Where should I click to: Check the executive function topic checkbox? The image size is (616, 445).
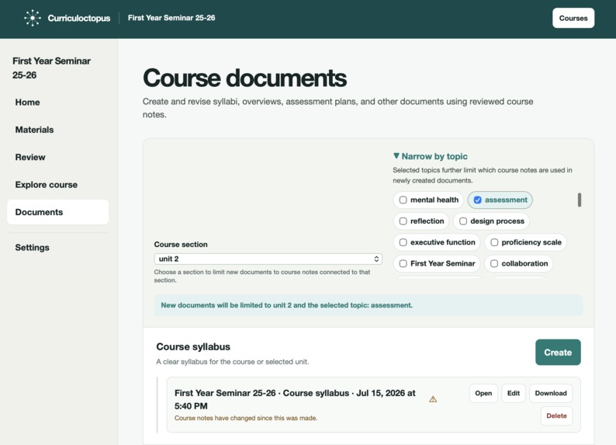pos(403,242)
